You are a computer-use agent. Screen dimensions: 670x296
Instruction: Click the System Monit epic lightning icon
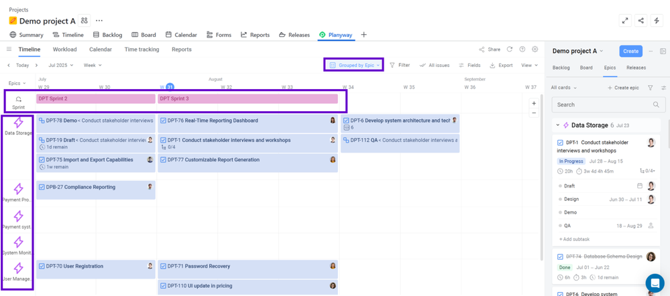coord(18,242)
